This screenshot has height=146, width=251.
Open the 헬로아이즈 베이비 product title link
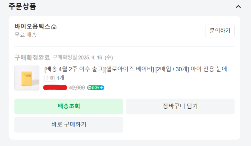(139, 69)
